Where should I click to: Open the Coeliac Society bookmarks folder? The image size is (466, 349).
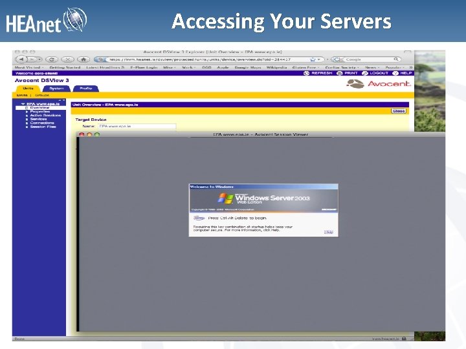(x=342, y=68)
